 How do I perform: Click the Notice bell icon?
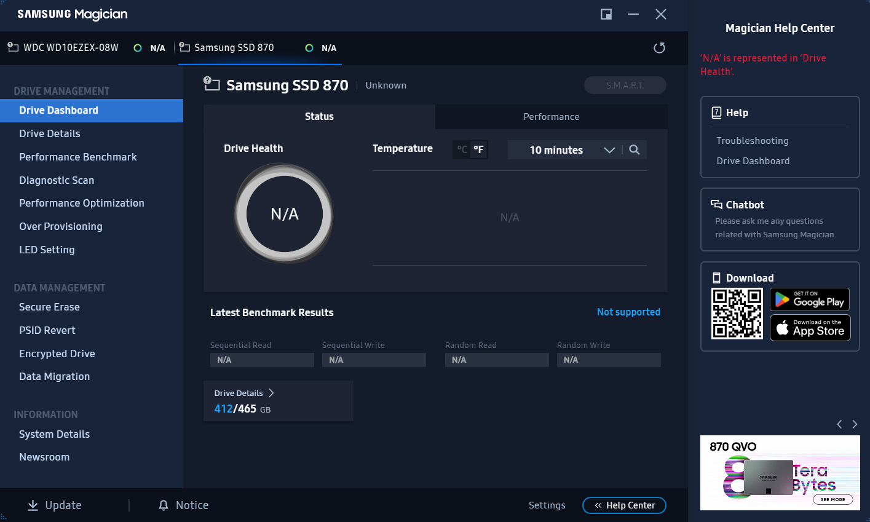pyautogui.click(x=163, y=505)
